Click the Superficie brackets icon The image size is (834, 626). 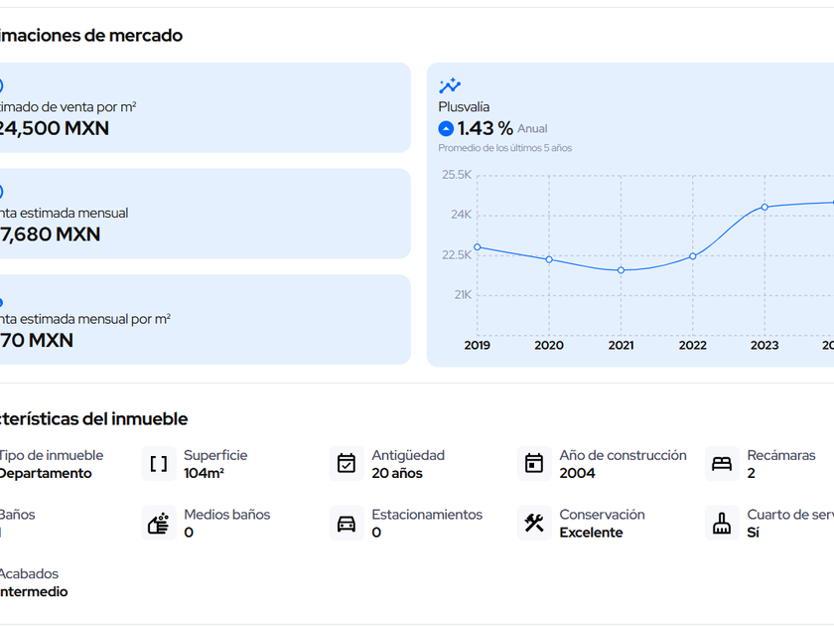(x=159, y=464)
